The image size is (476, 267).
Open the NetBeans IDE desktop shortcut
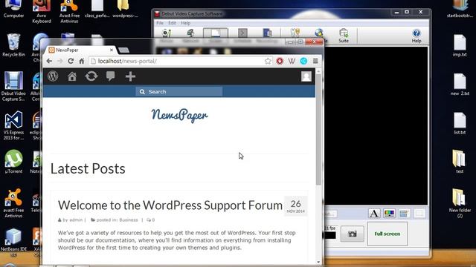(x=13, y=243)
